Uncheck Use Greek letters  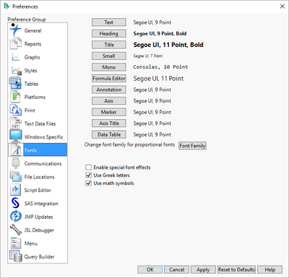coord(88,175)
